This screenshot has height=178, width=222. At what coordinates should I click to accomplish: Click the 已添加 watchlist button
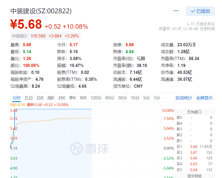(200, 11)
